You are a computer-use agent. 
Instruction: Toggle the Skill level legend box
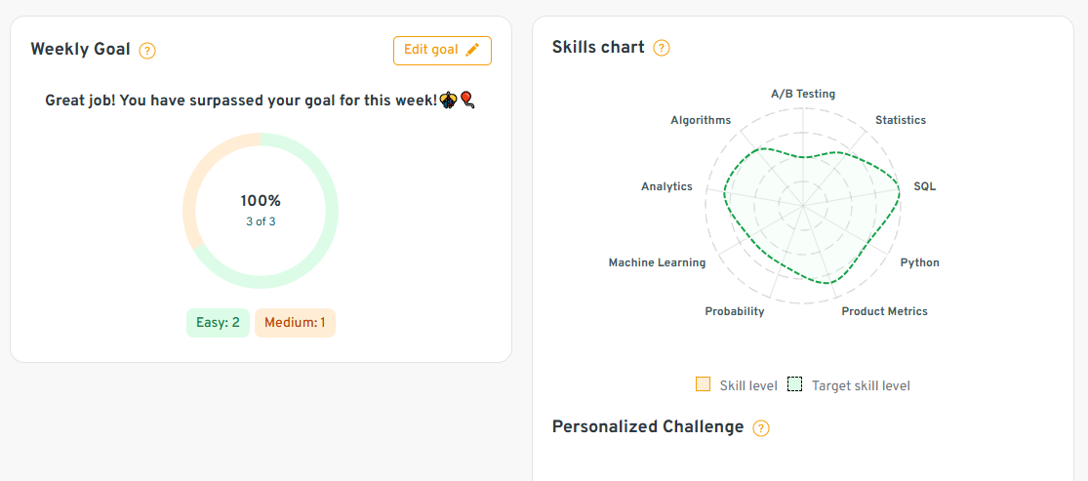click(703, 384)
